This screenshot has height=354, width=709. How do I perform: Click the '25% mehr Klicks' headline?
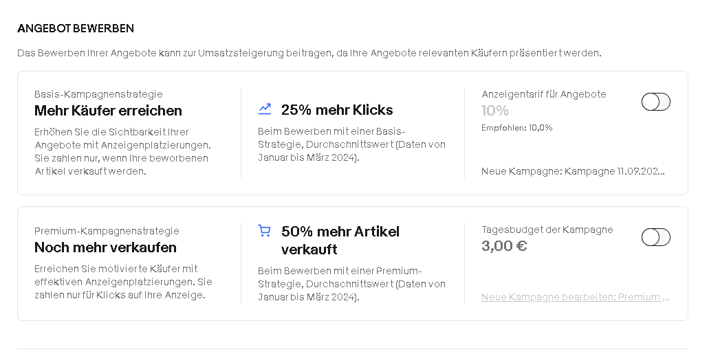coord(337,110)
